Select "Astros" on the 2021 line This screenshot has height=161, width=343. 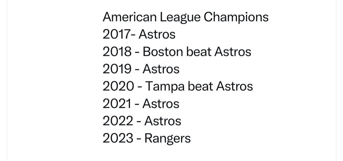click(161, 104)
